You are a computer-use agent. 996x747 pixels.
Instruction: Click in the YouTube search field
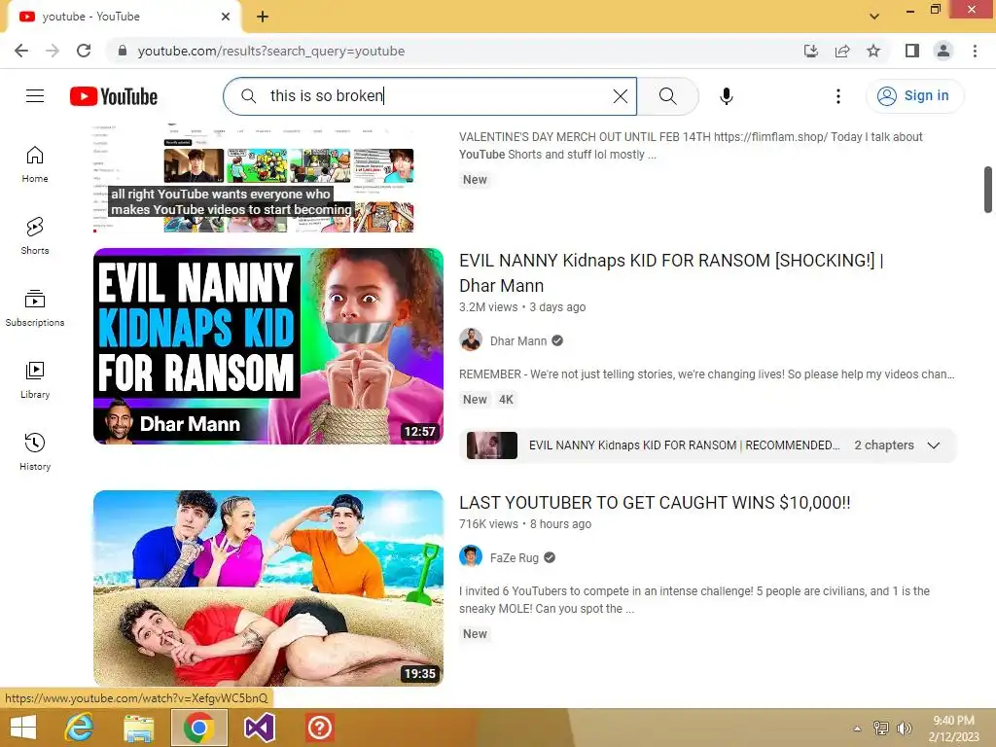pyautogui.click(x=429, y=96)
